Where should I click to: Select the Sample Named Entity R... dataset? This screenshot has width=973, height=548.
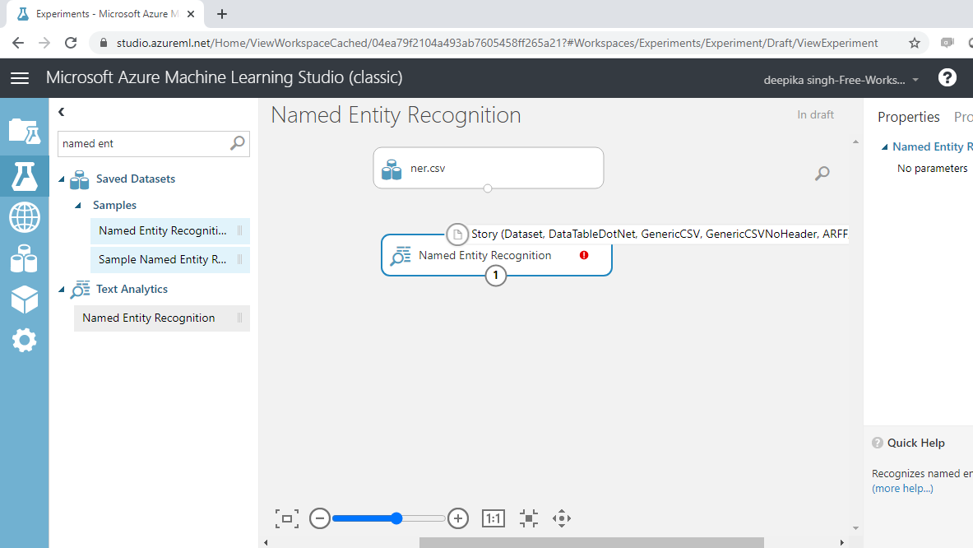pyautogui.click(x=170, y=259)
